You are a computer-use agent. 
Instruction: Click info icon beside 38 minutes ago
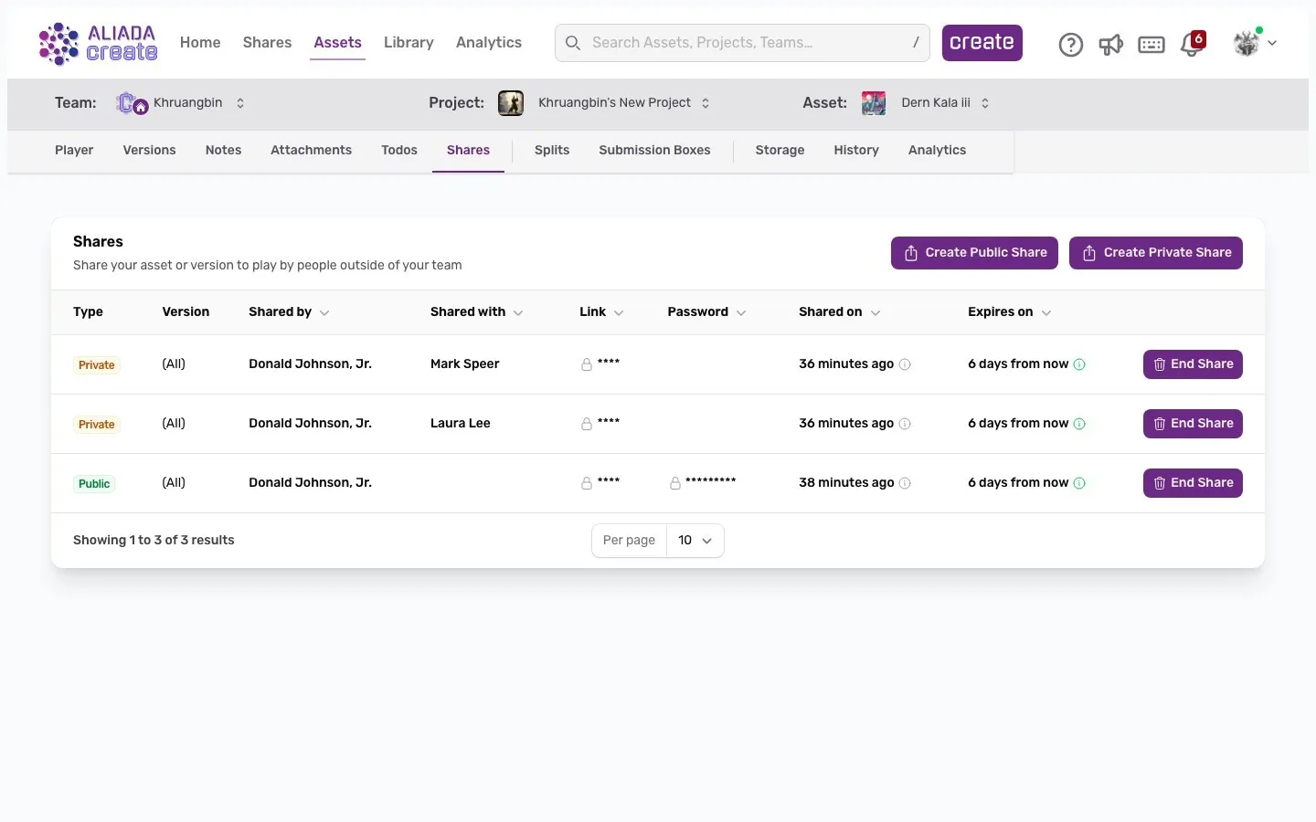[x=905, y=483]
